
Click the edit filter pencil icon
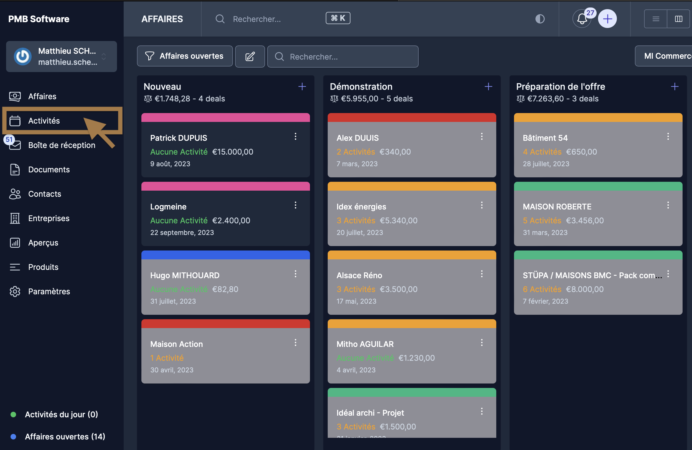pyautogui.click(x=250, y=56)
